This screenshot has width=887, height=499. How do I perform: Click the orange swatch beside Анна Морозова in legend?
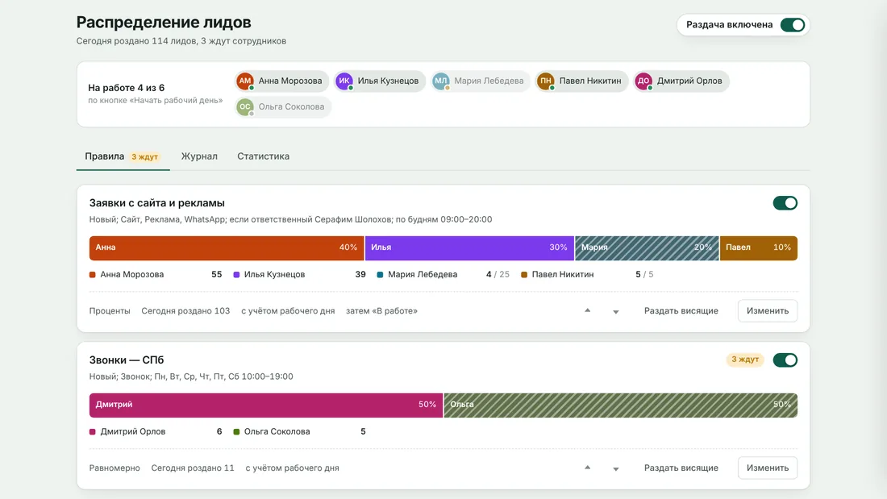pos(92,275)
